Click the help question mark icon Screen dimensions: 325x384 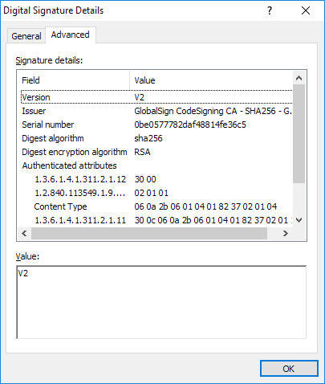pyautogui.click(x=270, y=10)
